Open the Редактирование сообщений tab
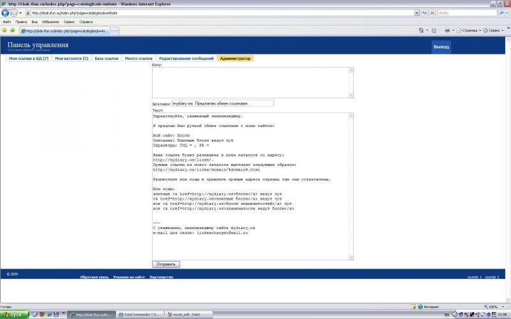 tap(186, 58)
